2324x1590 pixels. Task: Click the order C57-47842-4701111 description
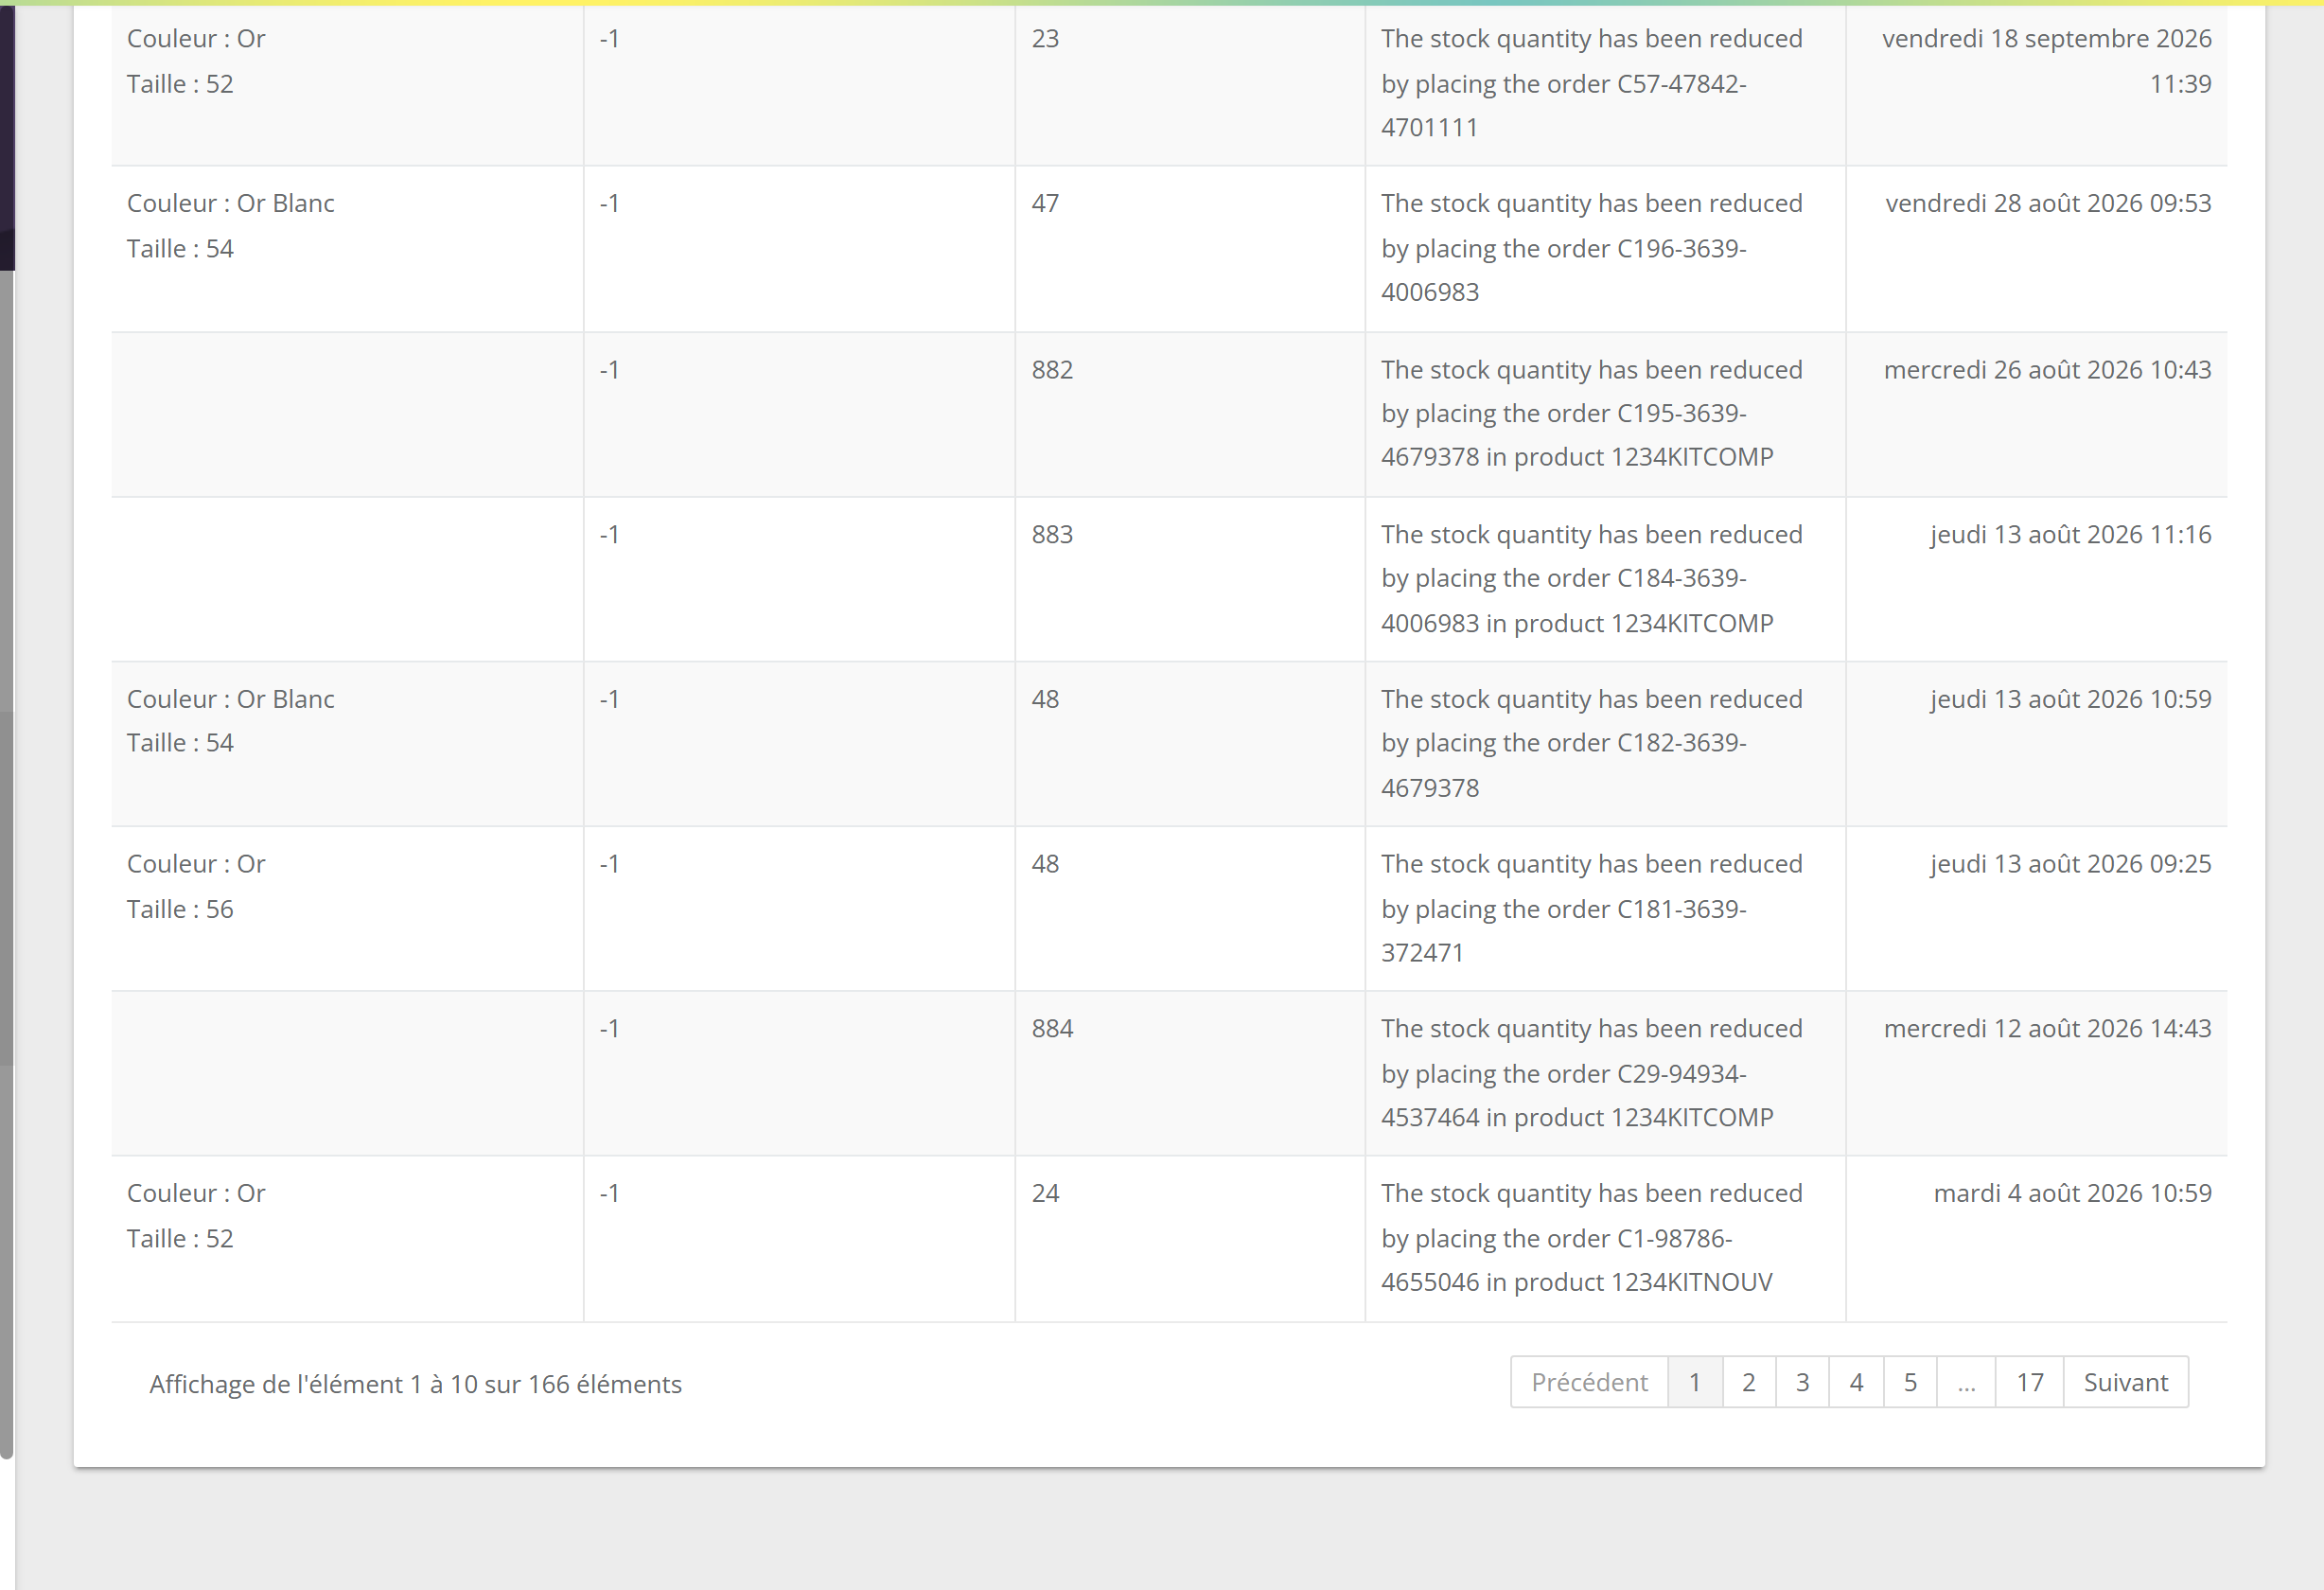[1591, 83]
